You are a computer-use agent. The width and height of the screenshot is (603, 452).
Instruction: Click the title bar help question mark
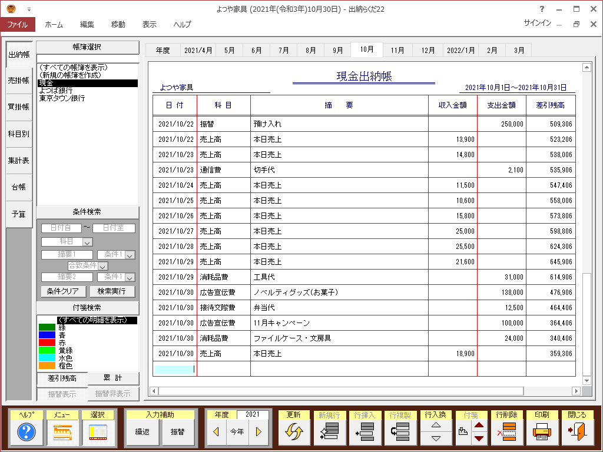(542, 9)
